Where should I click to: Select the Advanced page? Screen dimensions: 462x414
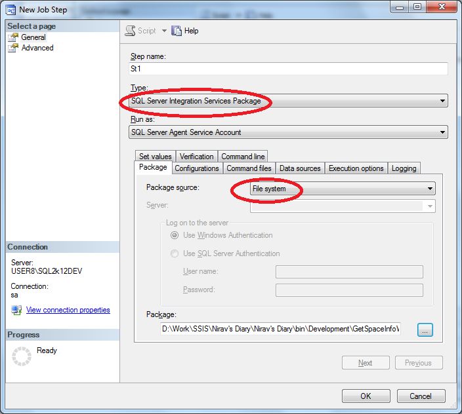(37, 48)
